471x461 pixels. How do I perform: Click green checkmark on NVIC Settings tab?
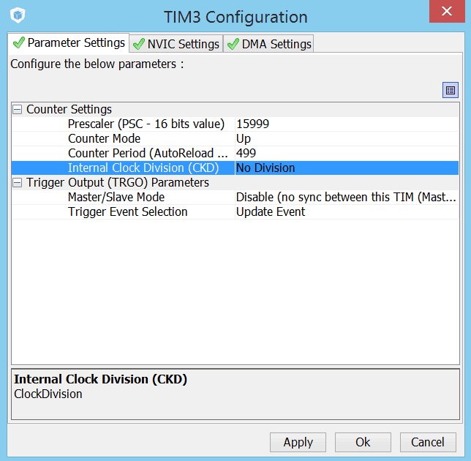(138, 44)
